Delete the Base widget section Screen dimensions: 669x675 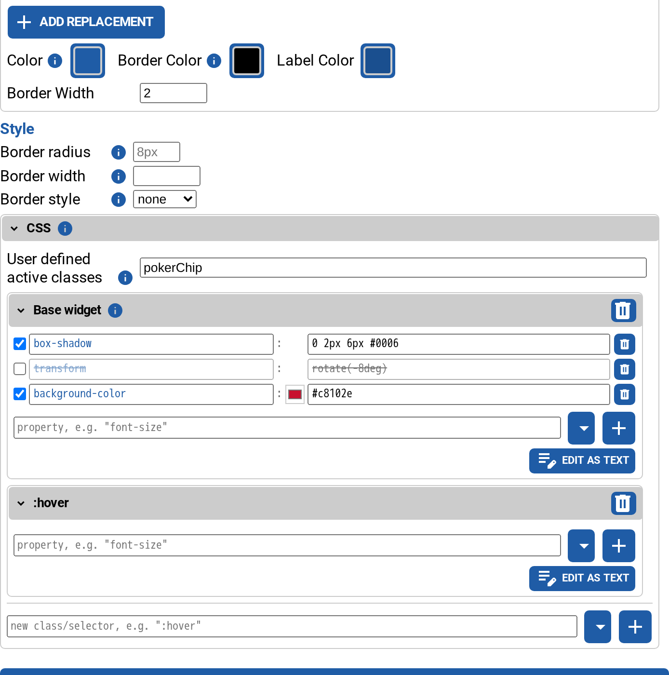click(624, 310)
